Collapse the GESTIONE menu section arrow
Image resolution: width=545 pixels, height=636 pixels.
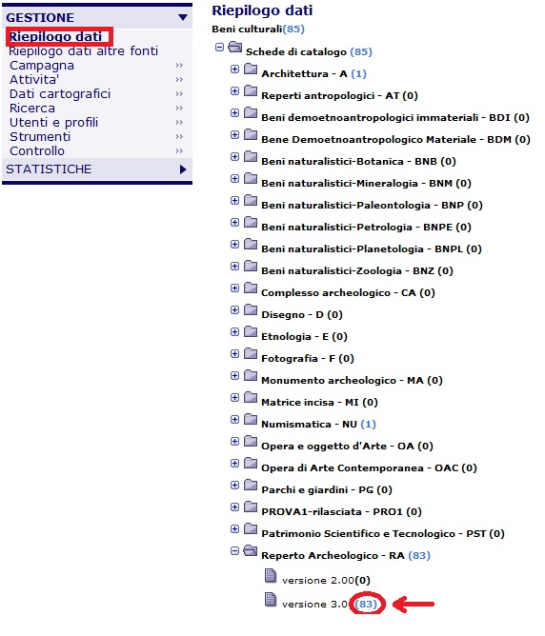click(x=183, y=17)
